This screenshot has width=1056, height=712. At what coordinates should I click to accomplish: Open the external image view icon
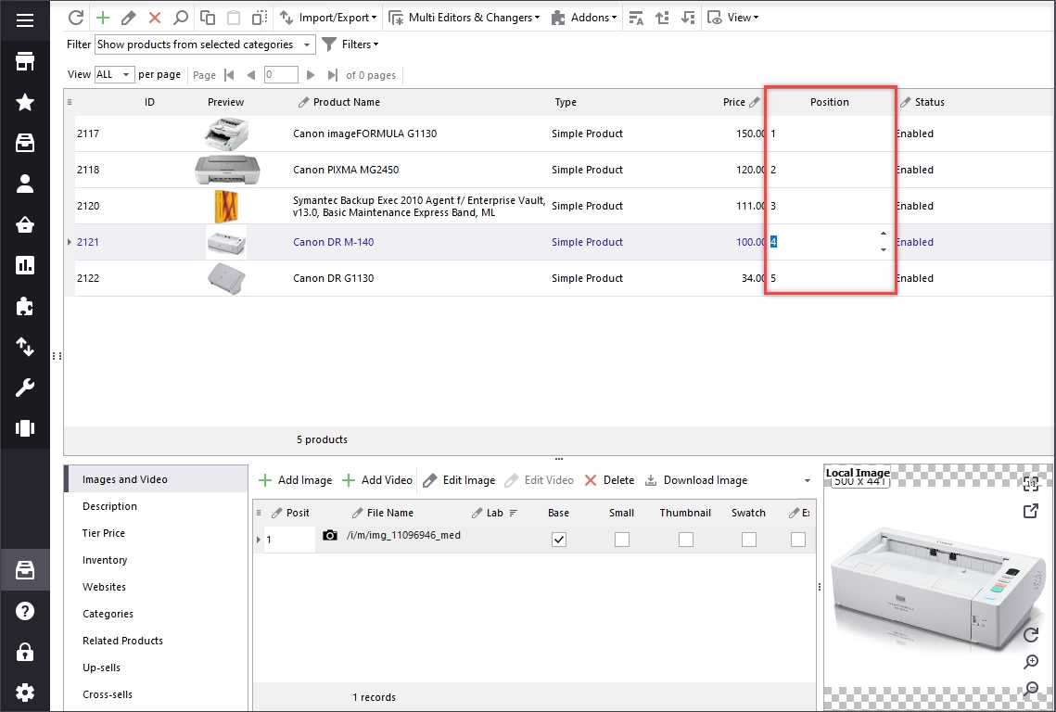[x=1030, y=511]
